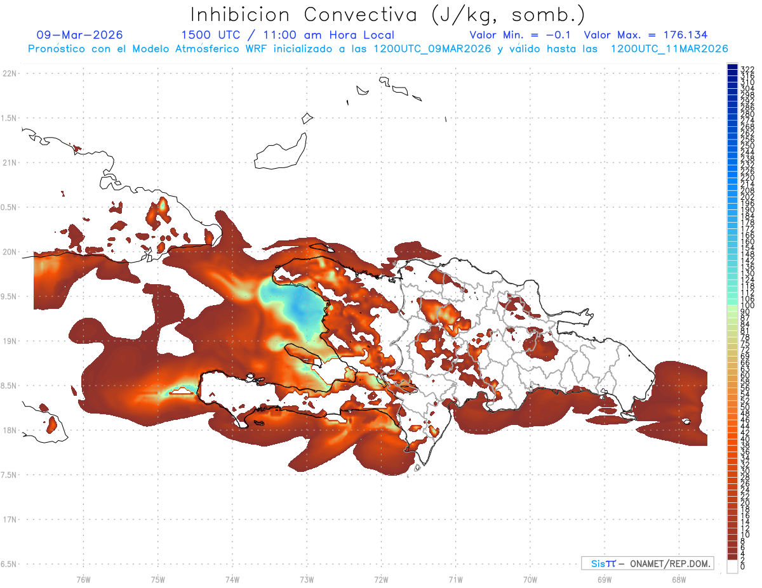
Task: Click the darkest blue color bar swatch beside 322
Action: pos(732,67)
